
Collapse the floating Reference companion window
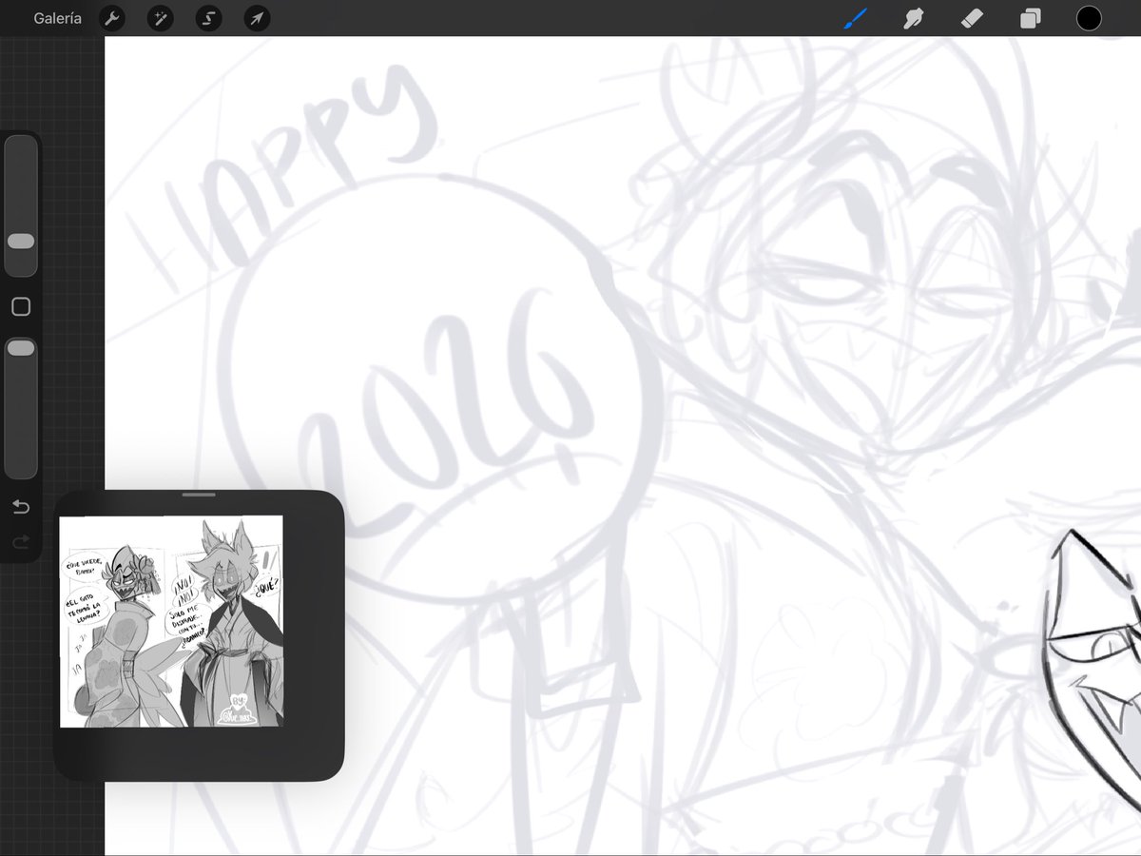[x=200, y=495]
